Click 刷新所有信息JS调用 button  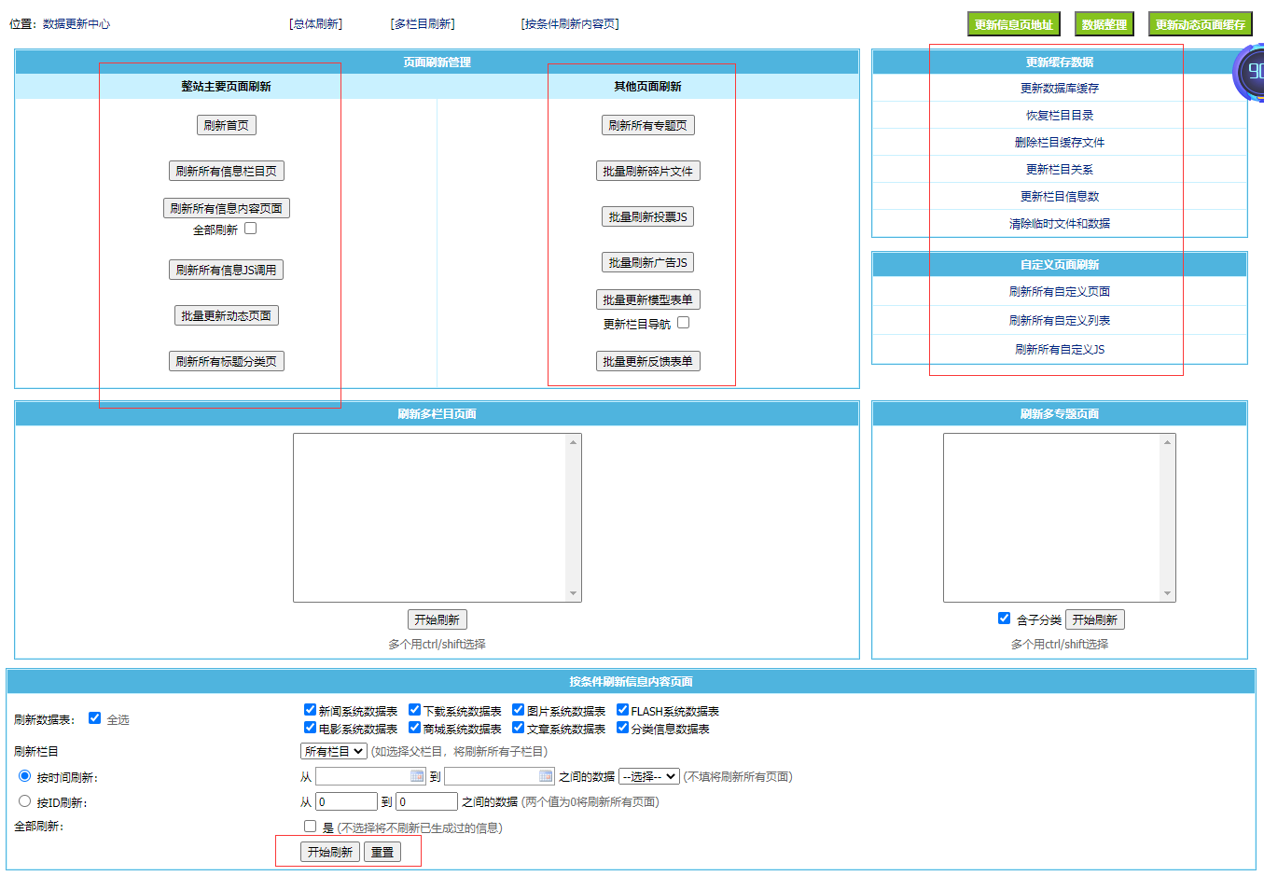pyautogui.click(x=227, y=270)
